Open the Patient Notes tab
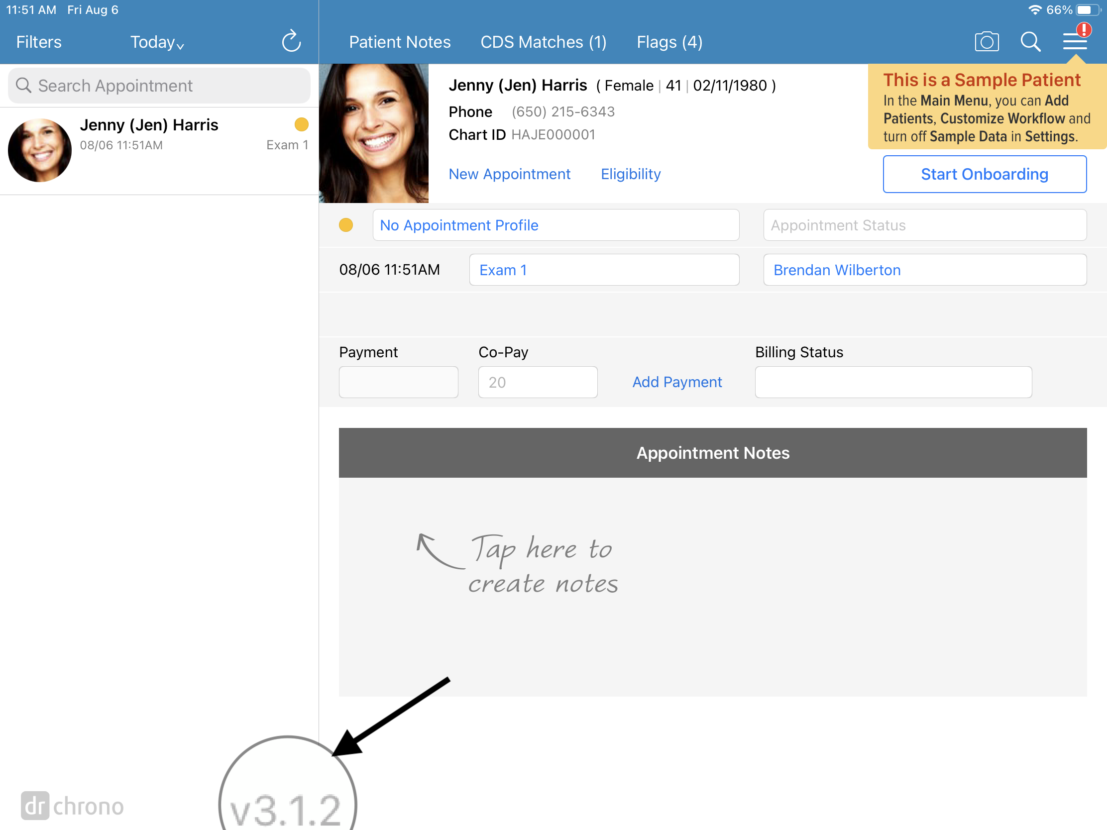The height and width of the screenshot is (830, 1107). [399, 42]
